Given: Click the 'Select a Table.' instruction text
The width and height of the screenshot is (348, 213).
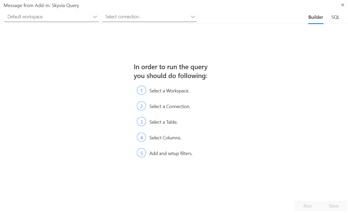Looking at the screenshot, I should 163,122.
